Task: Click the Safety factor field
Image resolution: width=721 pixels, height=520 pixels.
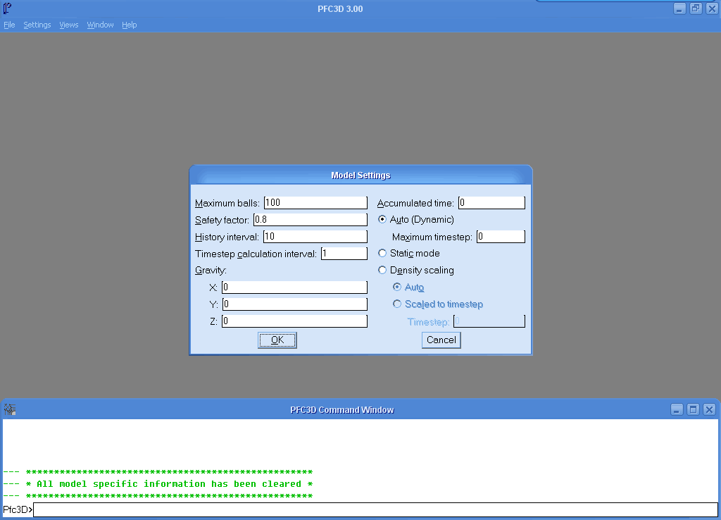Action: coord(311,220)
